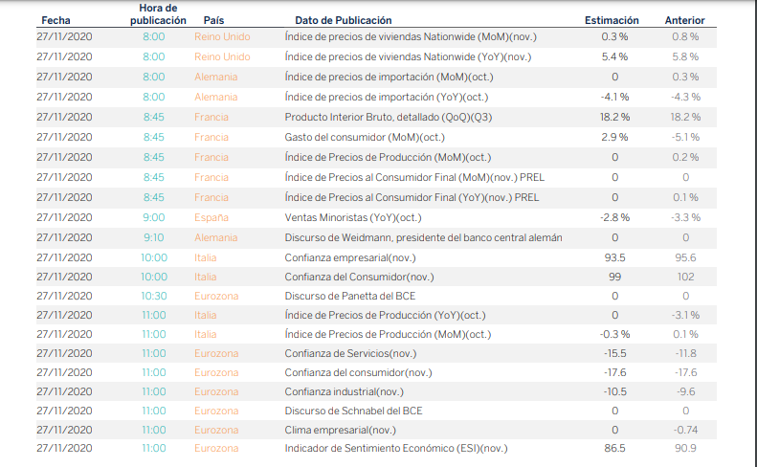Select "Confianza empresarial(nov.)" data row
This screenshot has width=757, height=467.
point(350,257)
